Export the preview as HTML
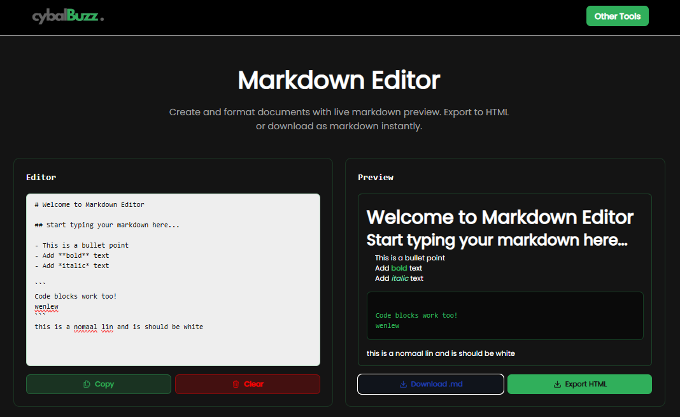Screen dimensions: 680x417 579,384
